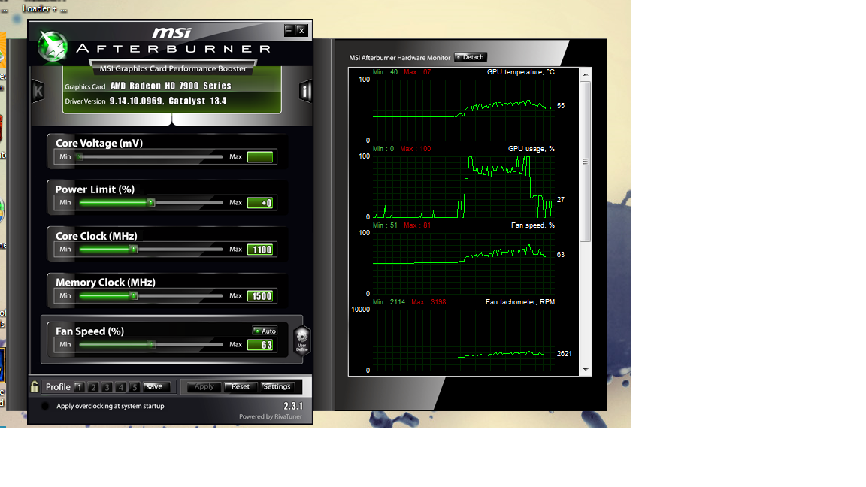
Task: Click the Power Limit +0 value field
Action: tap(260, 203)
